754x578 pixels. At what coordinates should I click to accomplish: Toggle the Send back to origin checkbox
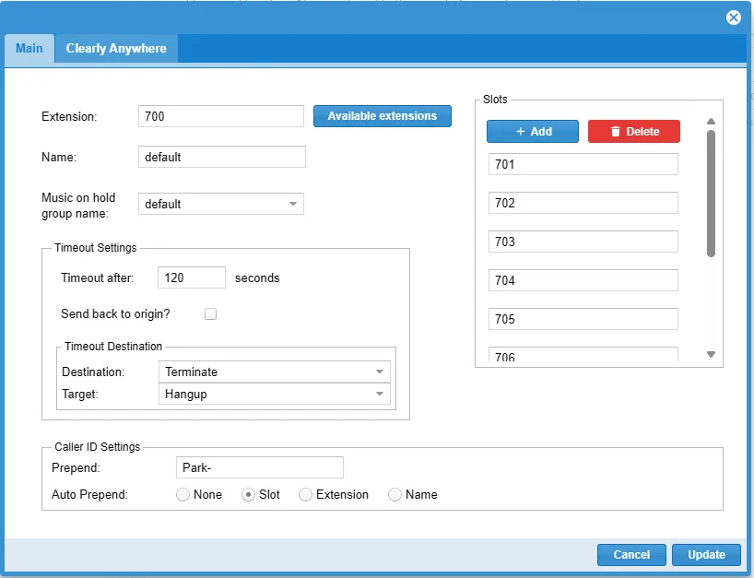(x=210, y=314)
